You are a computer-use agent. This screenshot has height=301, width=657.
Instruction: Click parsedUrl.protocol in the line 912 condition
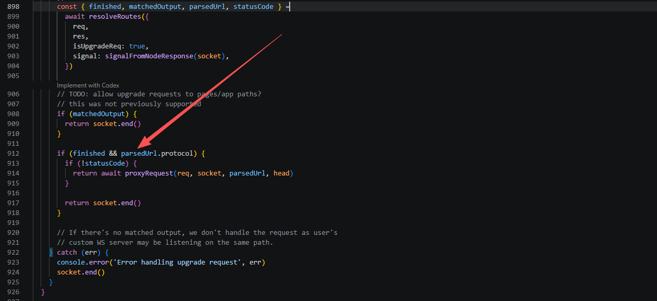[157, 154]
